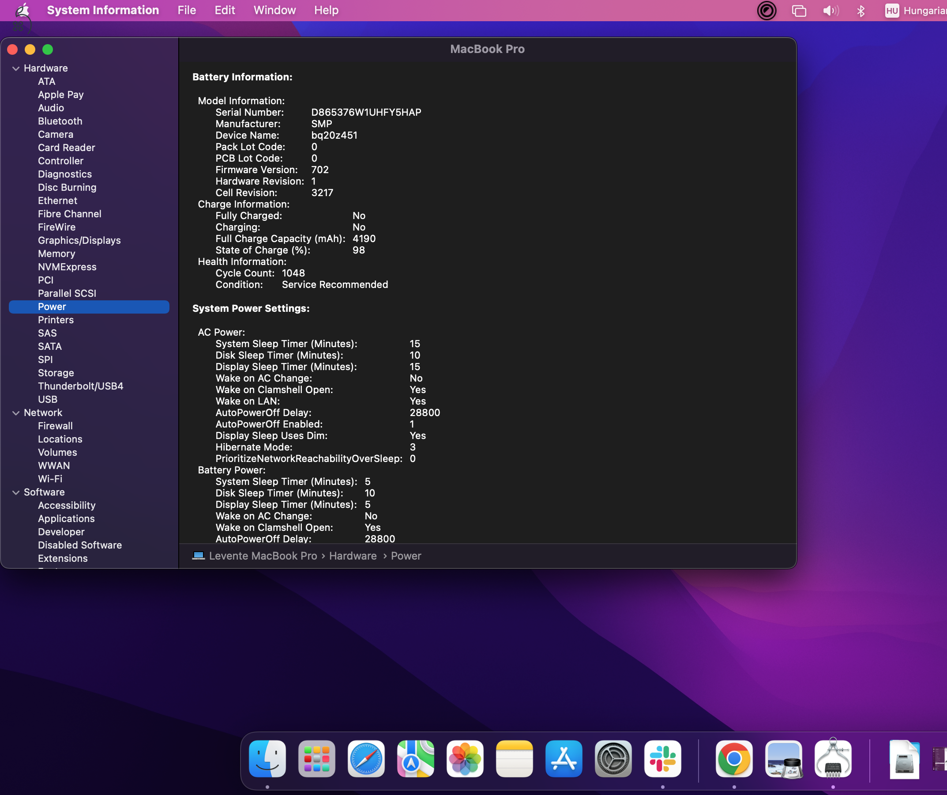This screenshot has height=795, width=947.
Task: Select Printers in the sidebar
Action: (x=56, y=320)
